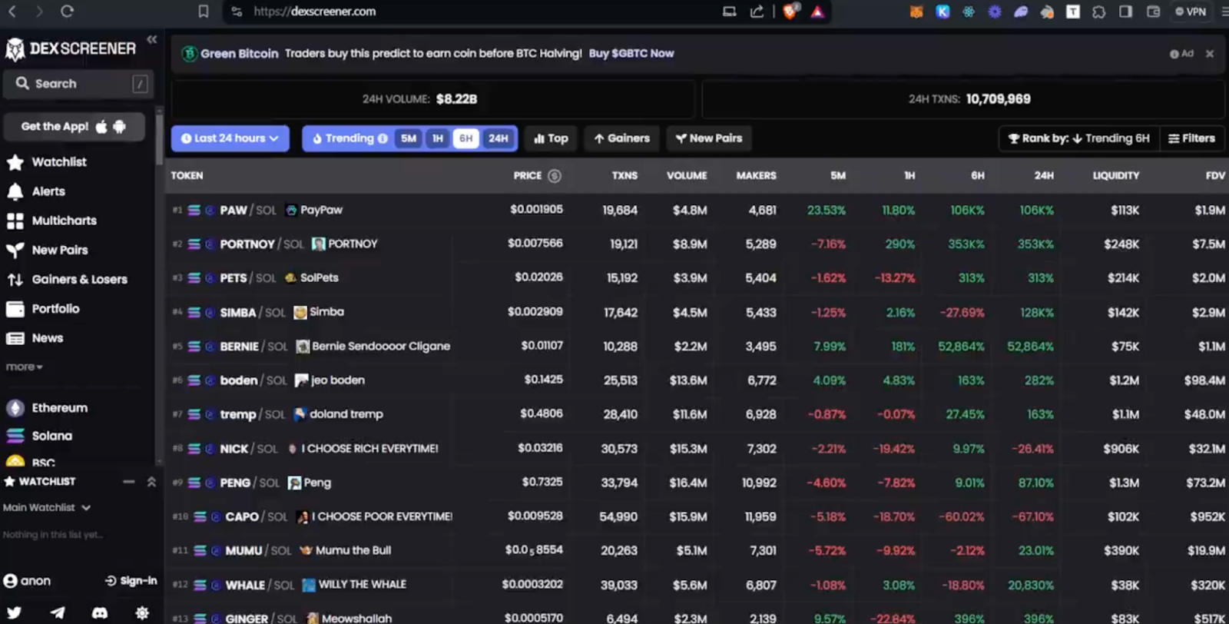Open Rank by Trending 6H dropdown

tap(1078, 138)
